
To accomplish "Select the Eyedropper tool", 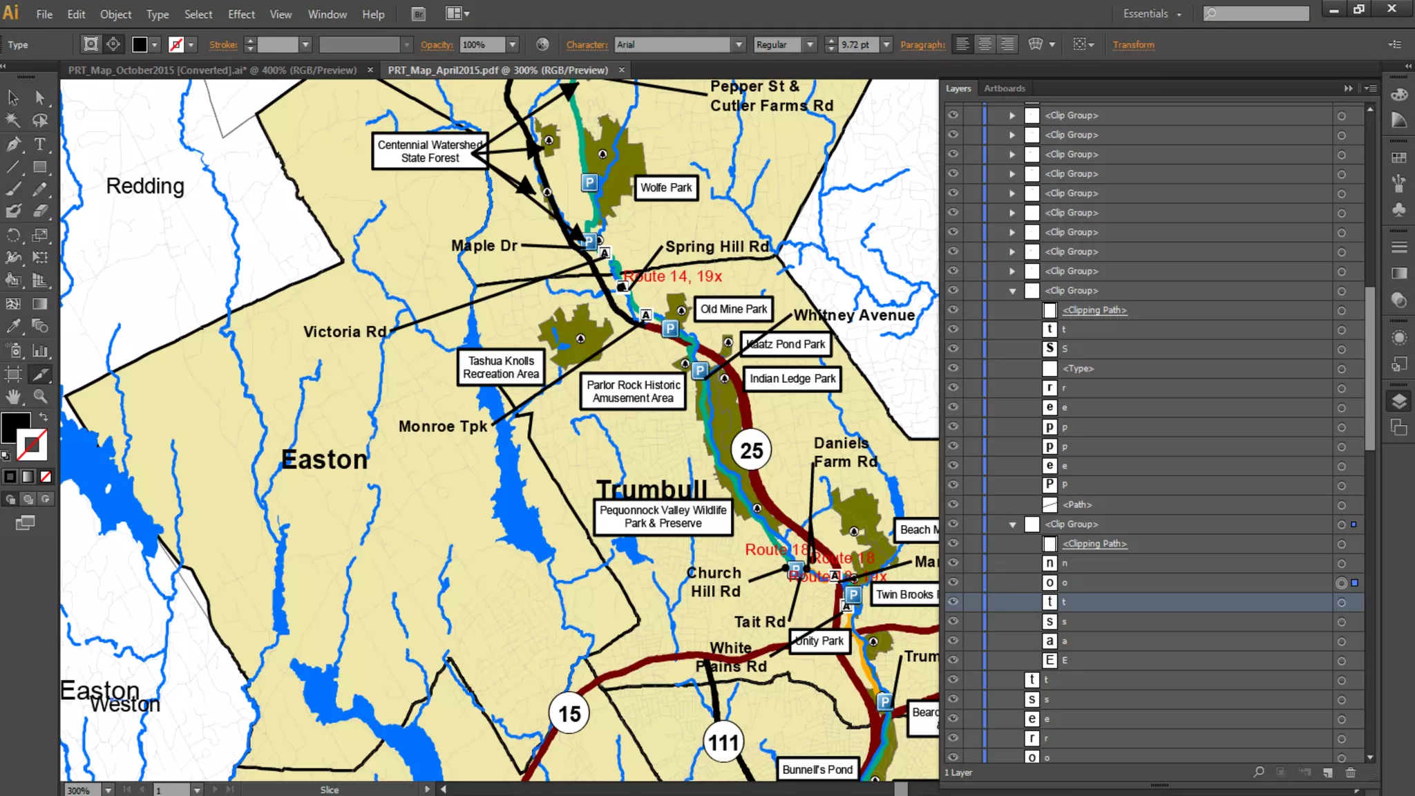I will tap(13, 326).
